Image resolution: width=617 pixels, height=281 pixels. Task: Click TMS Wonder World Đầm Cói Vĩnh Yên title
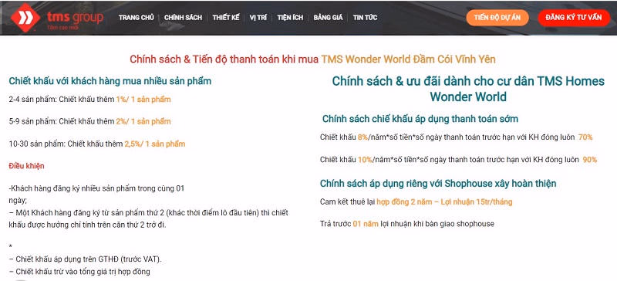coord(409,59)
